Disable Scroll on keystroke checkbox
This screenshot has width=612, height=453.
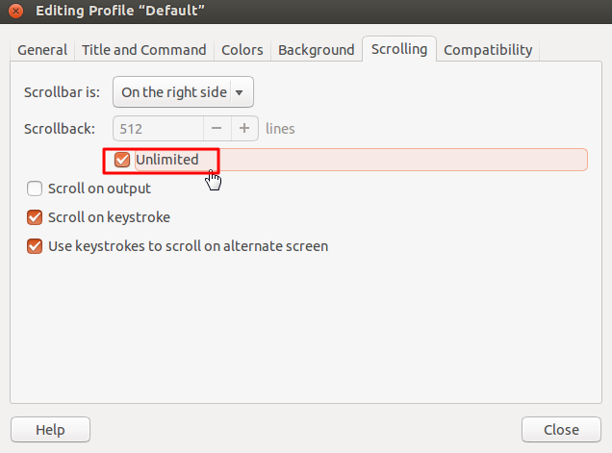pos(35,217)
